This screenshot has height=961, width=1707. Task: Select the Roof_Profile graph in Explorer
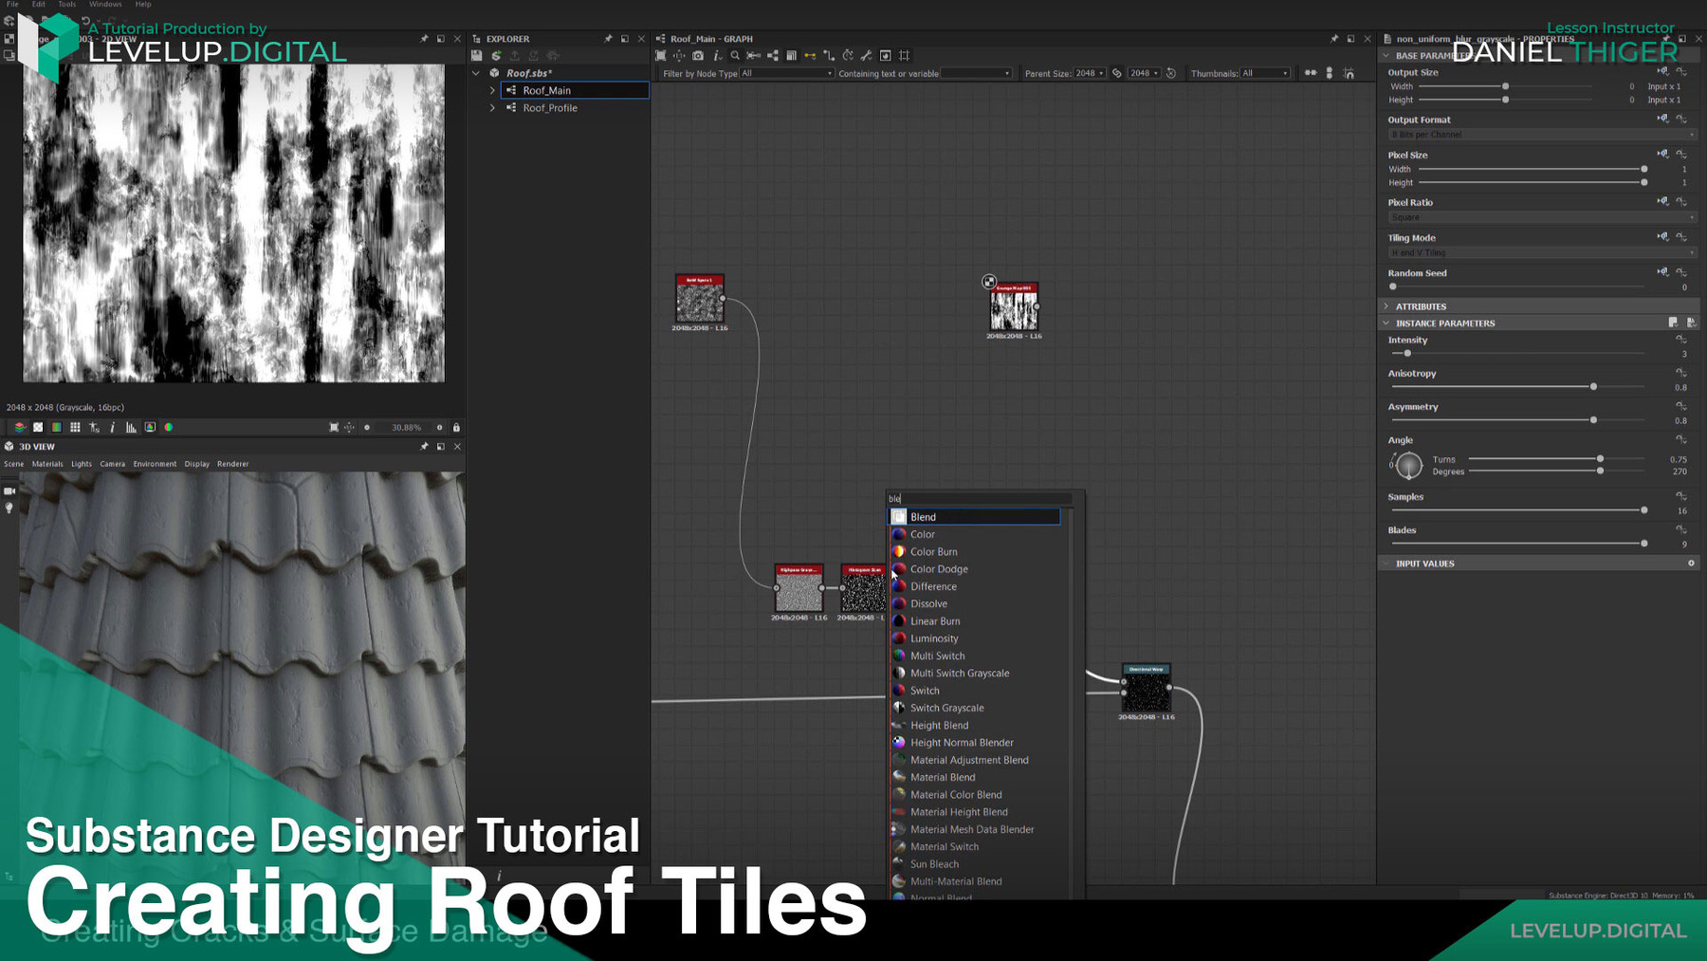(550, 108)
